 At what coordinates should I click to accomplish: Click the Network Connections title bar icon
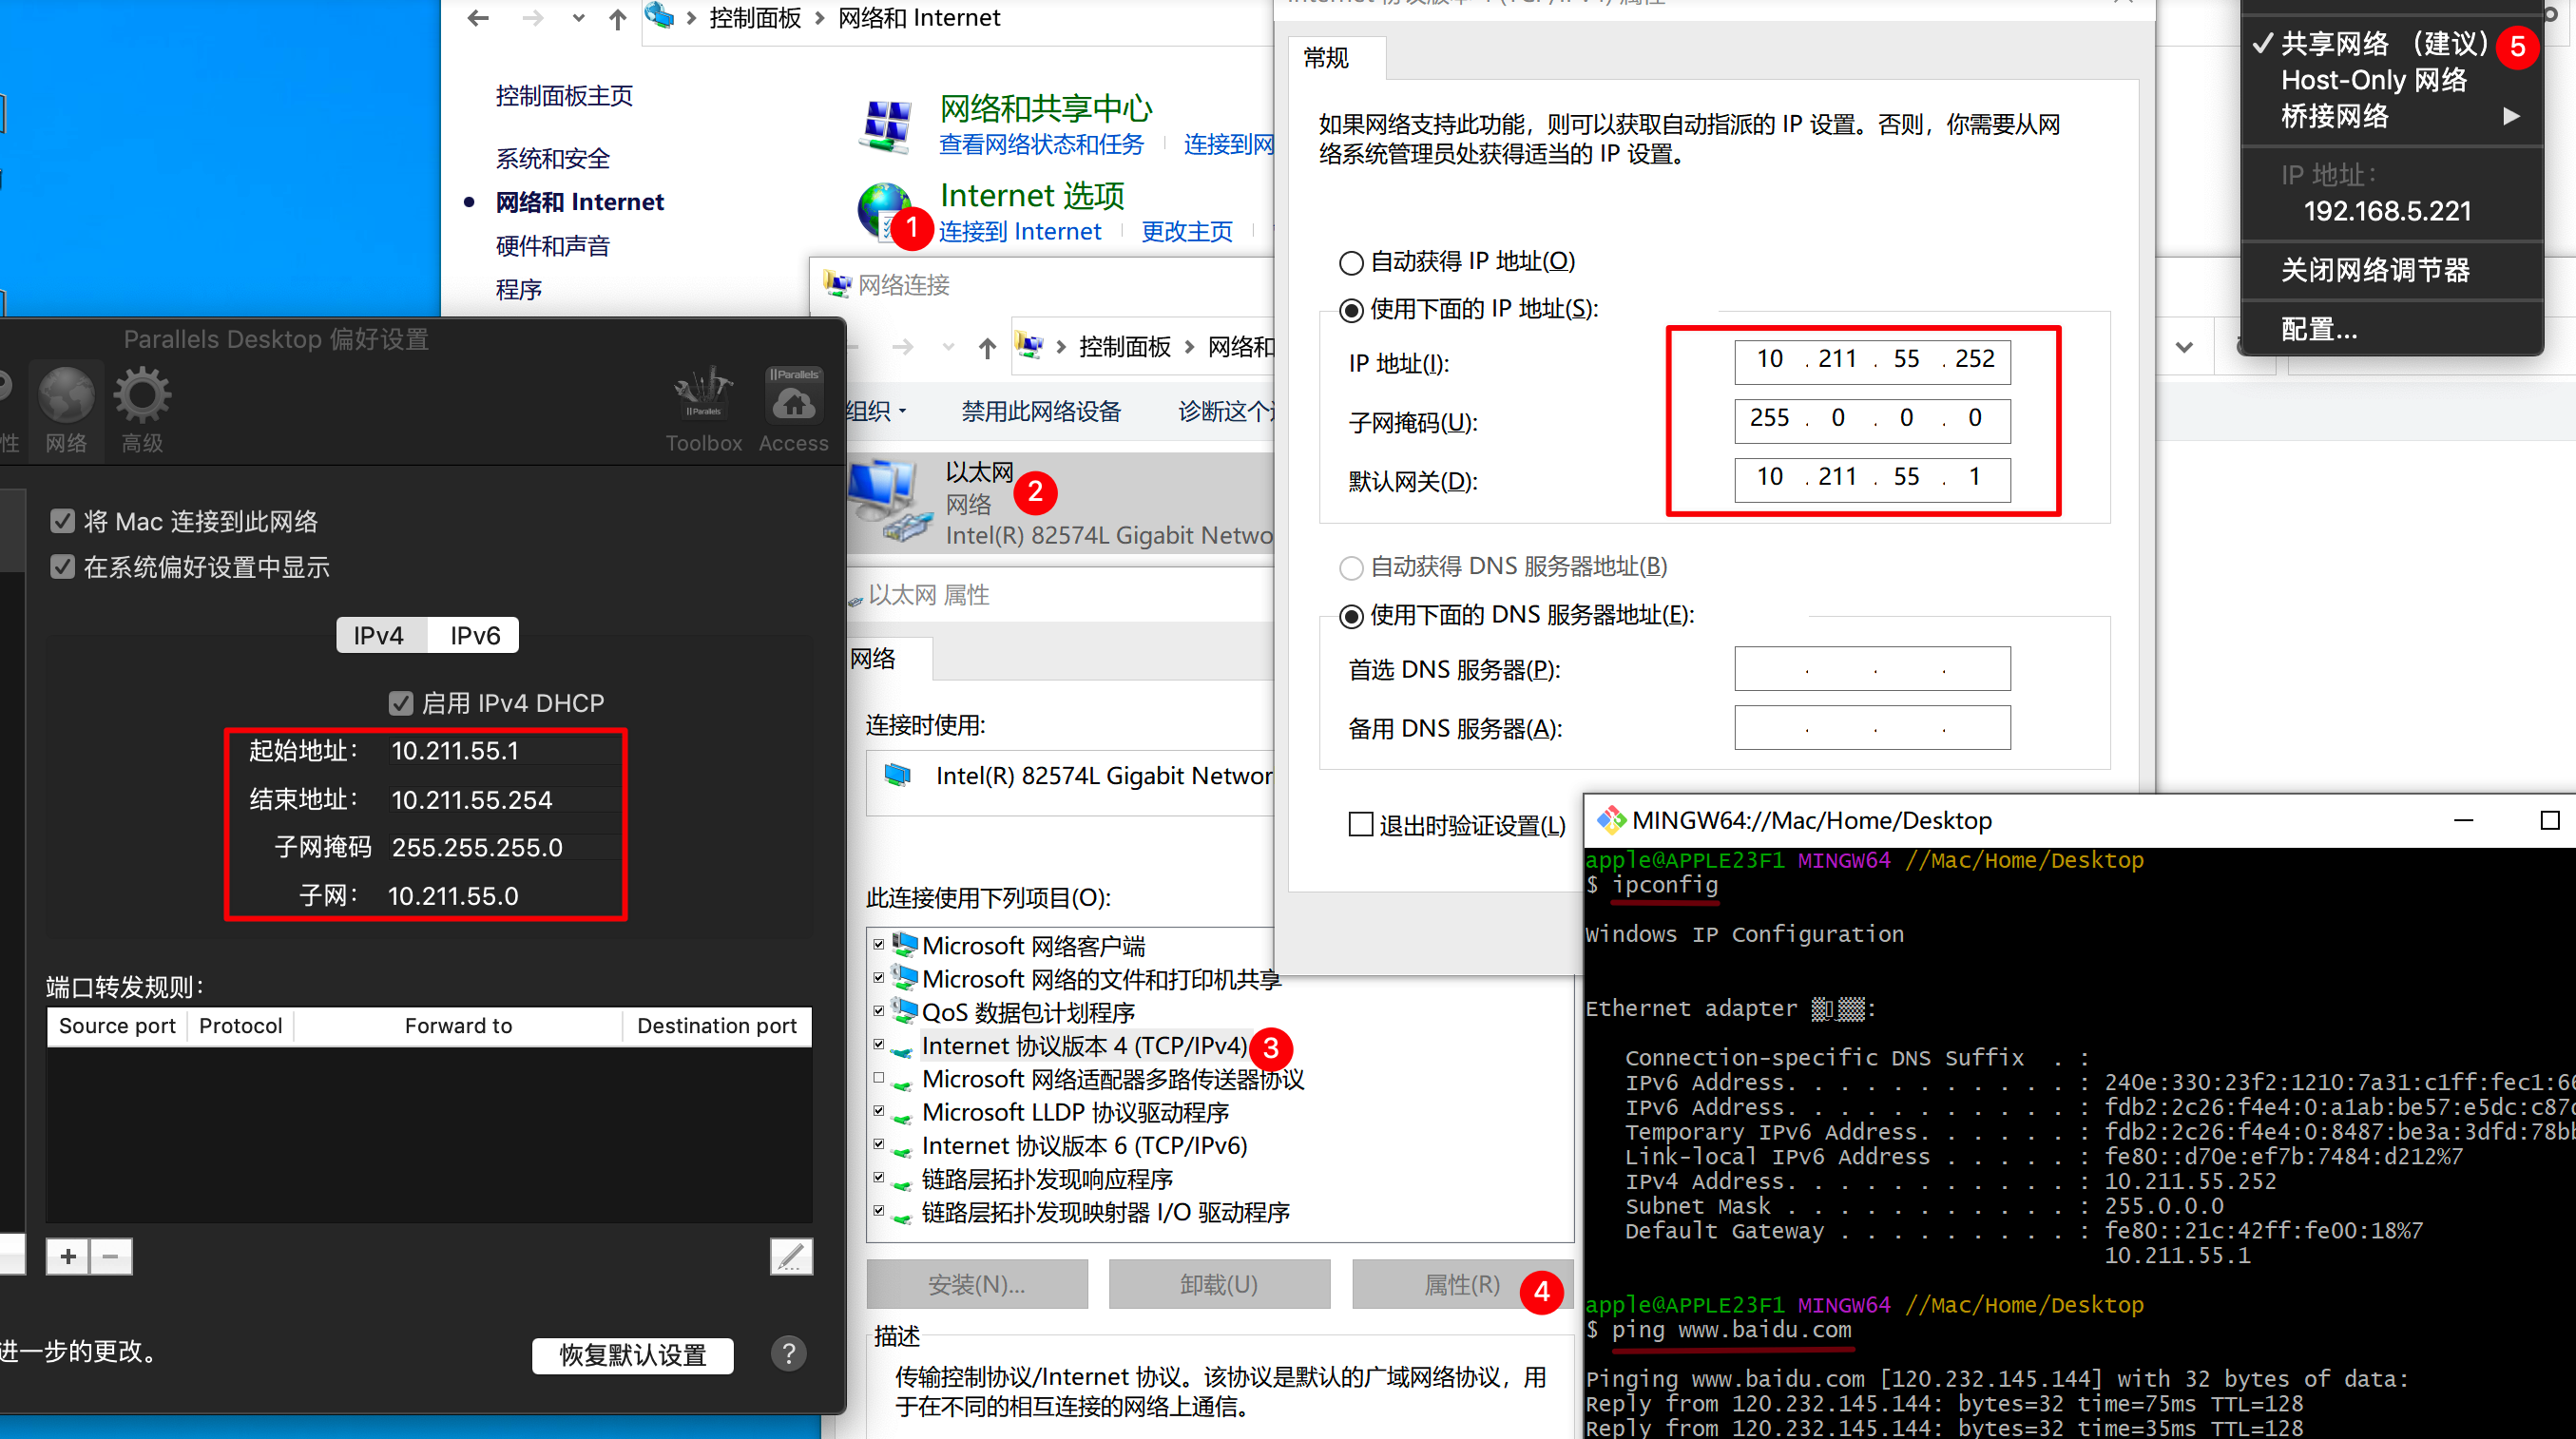(x=837, y=285)
